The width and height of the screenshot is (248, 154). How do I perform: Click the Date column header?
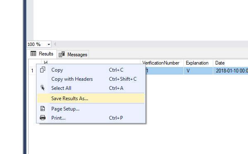tap(231, 63)
